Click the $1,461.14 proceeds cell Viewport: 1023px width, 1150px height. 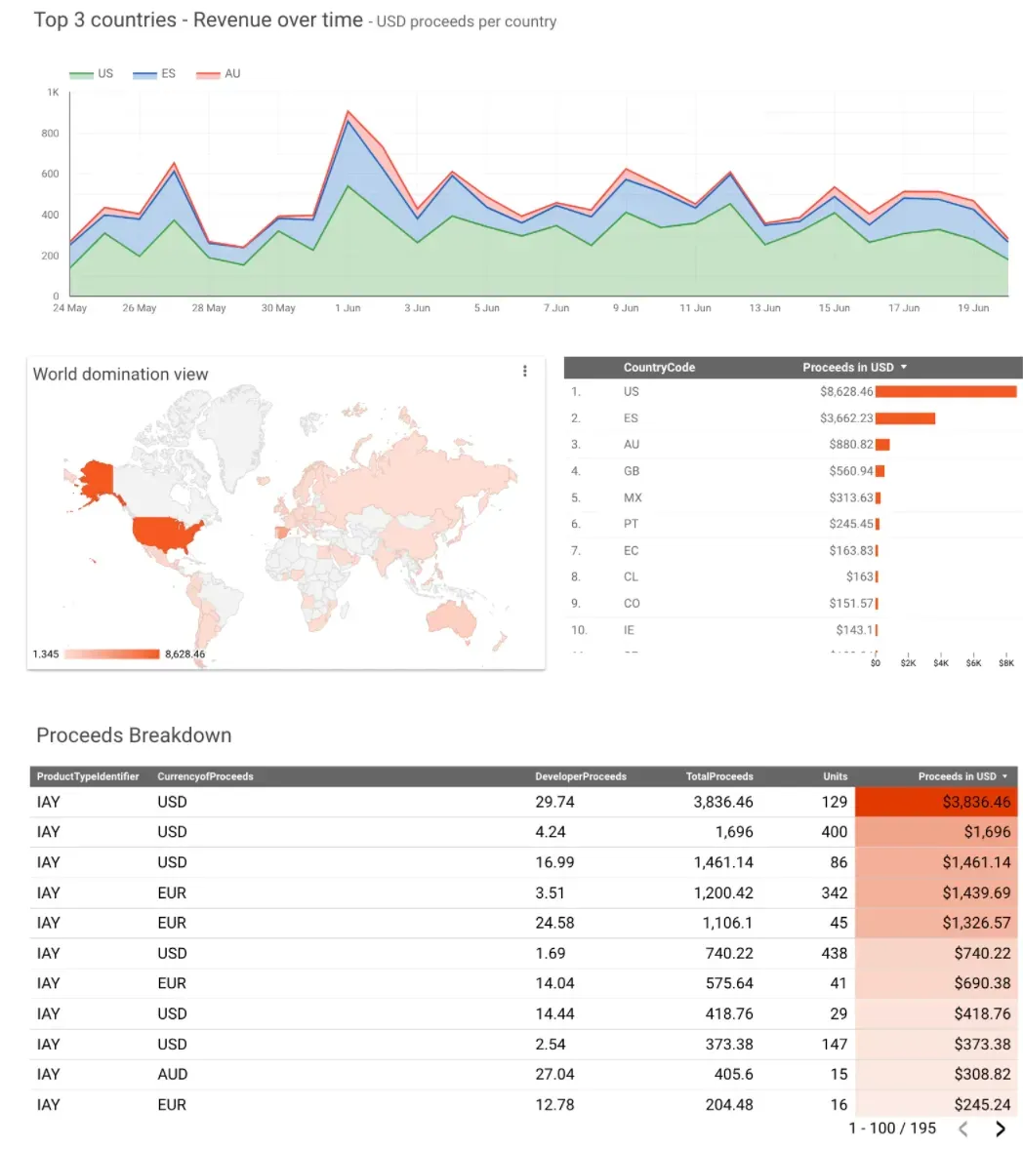[936, 862]
